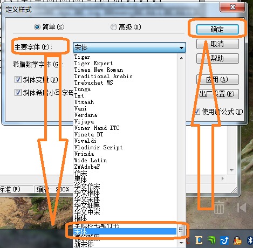Toggle the 斜体希腊小写字母 checkbox
Image resolution: width=253 pixels, height=248 pixels.
(x=18, y=93)
